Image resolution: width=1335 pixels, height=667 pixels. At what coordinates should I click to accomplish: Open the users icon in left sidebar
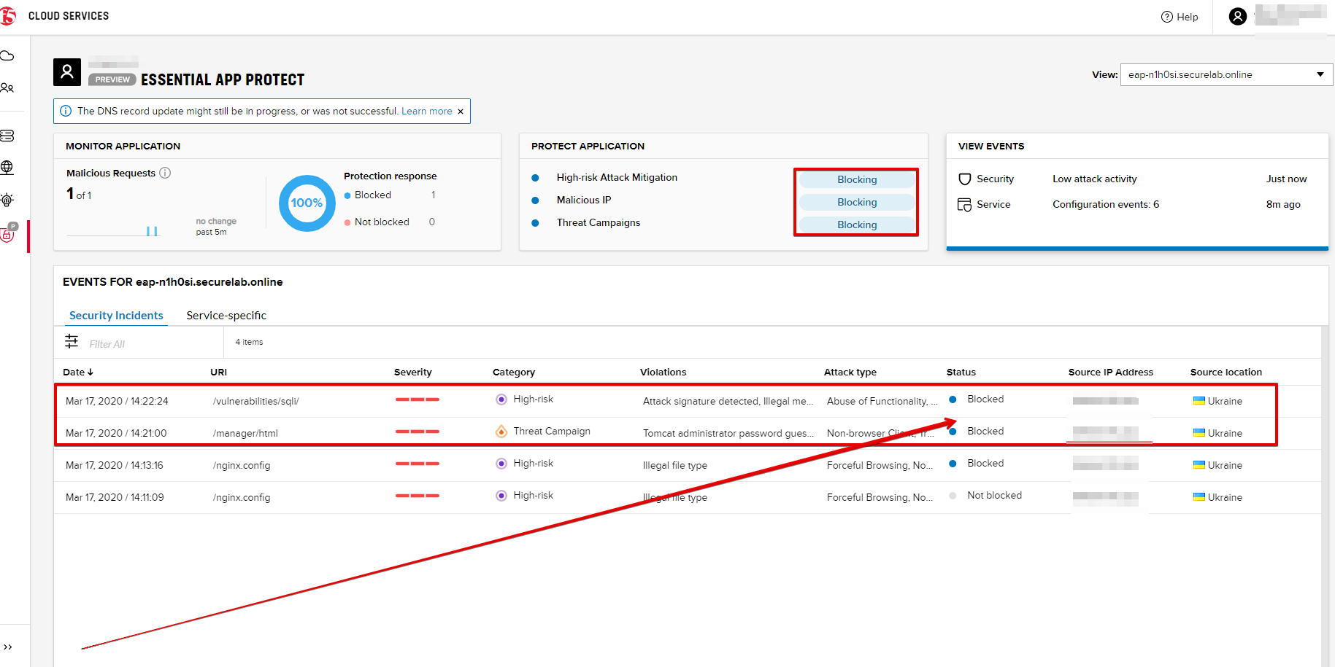click(x=7, y=88)
